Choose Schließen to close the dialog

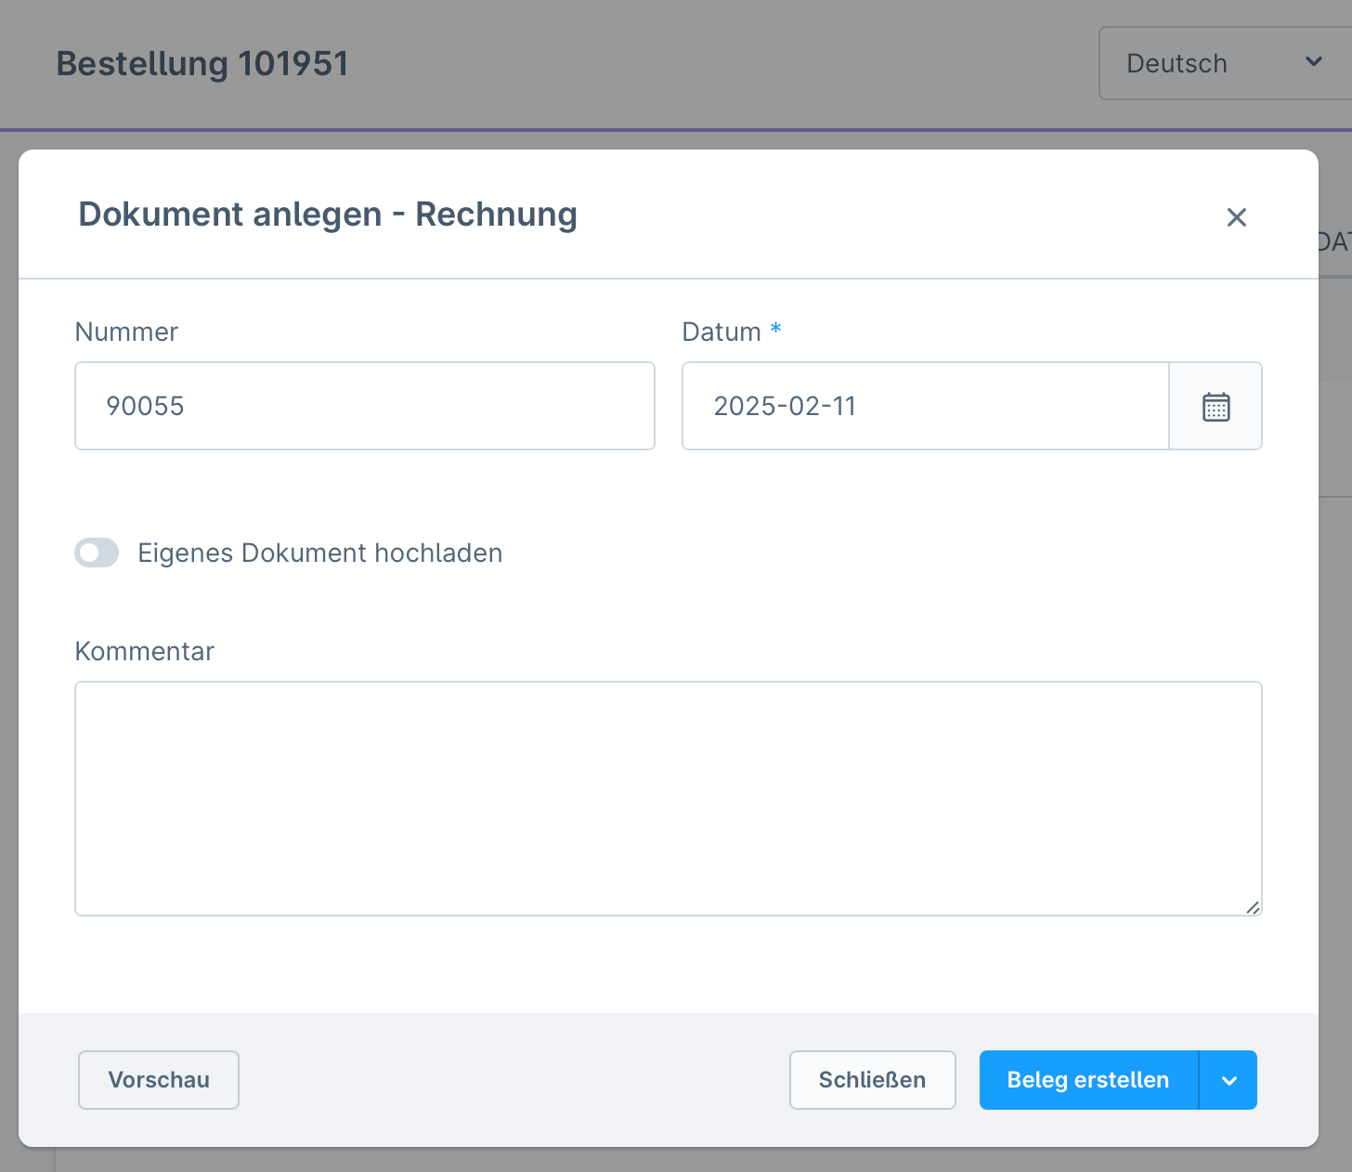[x=871, y=1080]
